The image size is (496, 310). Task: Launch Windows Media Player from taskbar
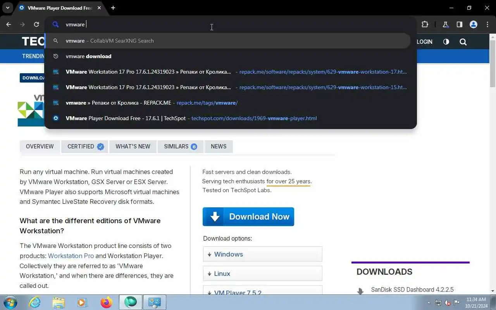(x=82, y=302)
